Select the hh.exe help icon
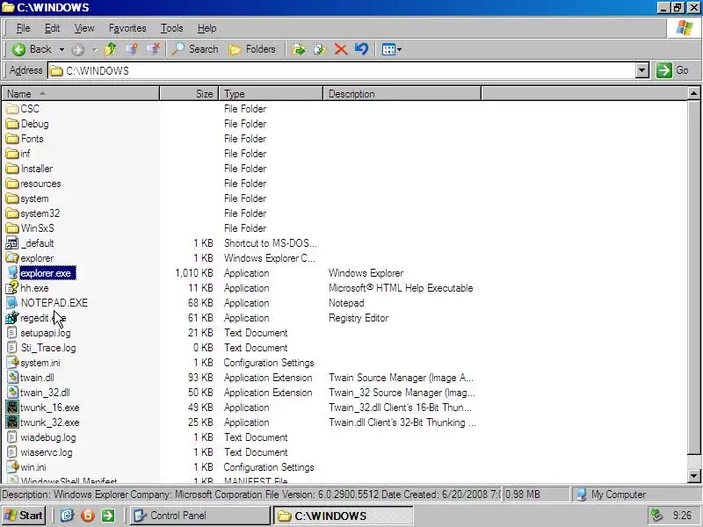The height and width of the screenshot is (527, 703). pos(12,288)
